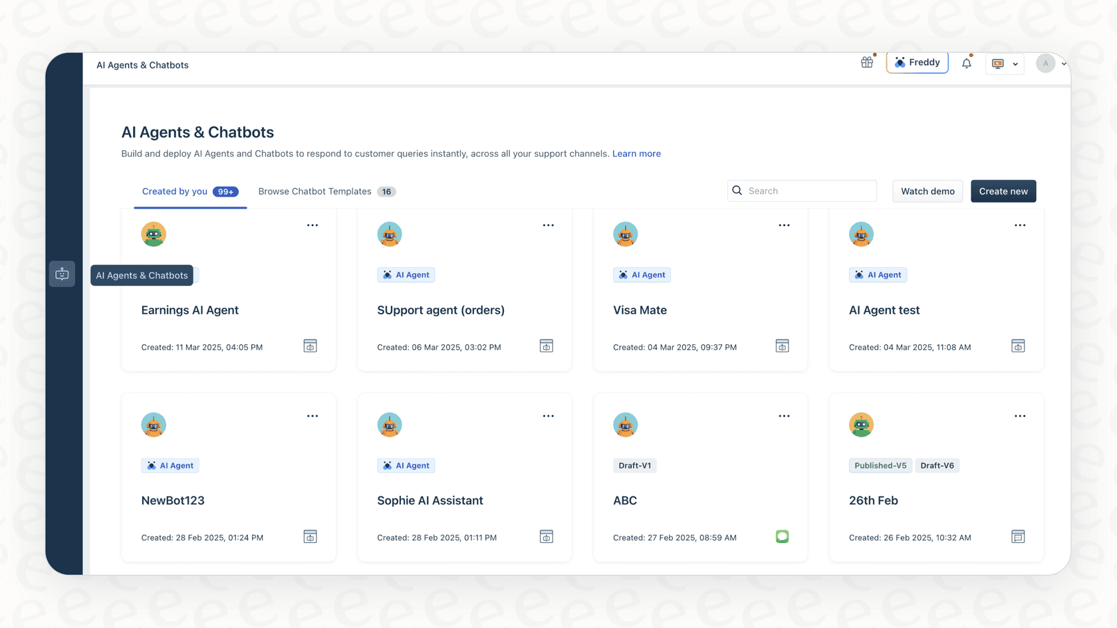Viewport: 1117px width, 628px height.
Task: Open the gift box rewards icon
Action: (866, 62)
